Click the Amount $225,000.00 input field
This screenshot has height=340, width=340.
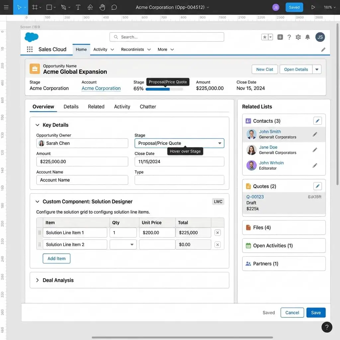(x=82, y=162)
